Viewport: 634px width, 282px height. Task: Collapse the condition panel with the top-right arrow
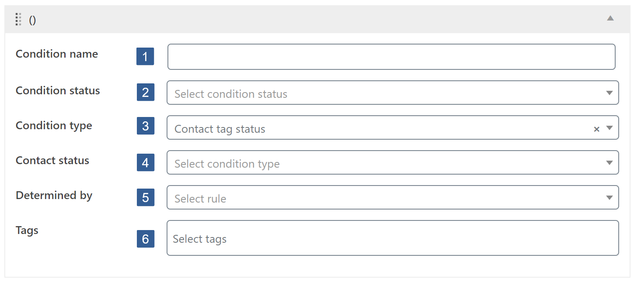(610, 19)
